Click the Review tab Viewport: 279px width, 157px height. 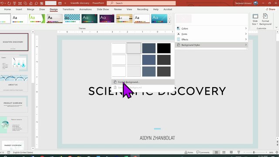pyautogui.click(x=118, y=9)
